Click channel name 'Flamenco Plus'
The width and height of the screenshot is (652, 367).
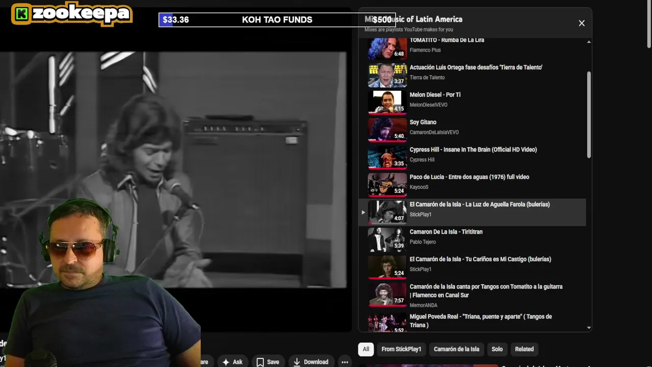point(425,50)
